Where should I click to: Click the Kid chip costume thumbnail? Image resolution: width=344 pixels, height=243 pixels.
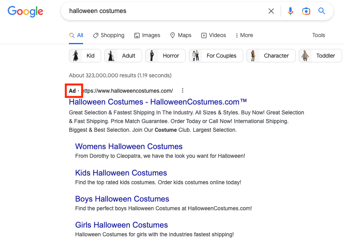[x=76, y=56]
